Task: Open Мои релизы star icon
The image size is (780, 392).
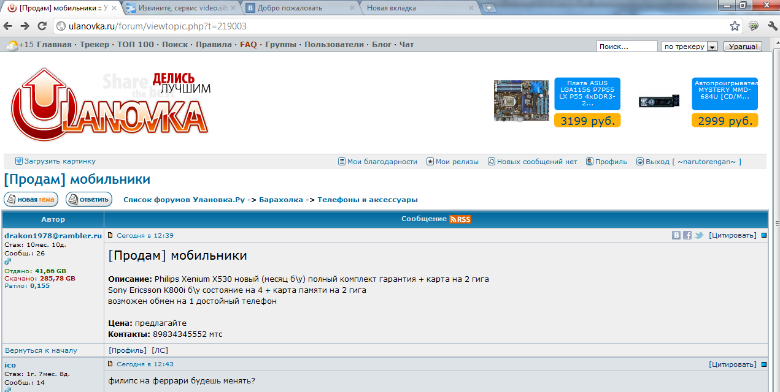Action: (x=430, y=161)
